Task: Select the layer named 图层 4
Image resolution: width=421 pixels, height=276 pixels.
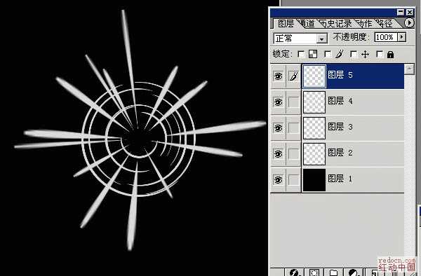Action: [340, 101]
